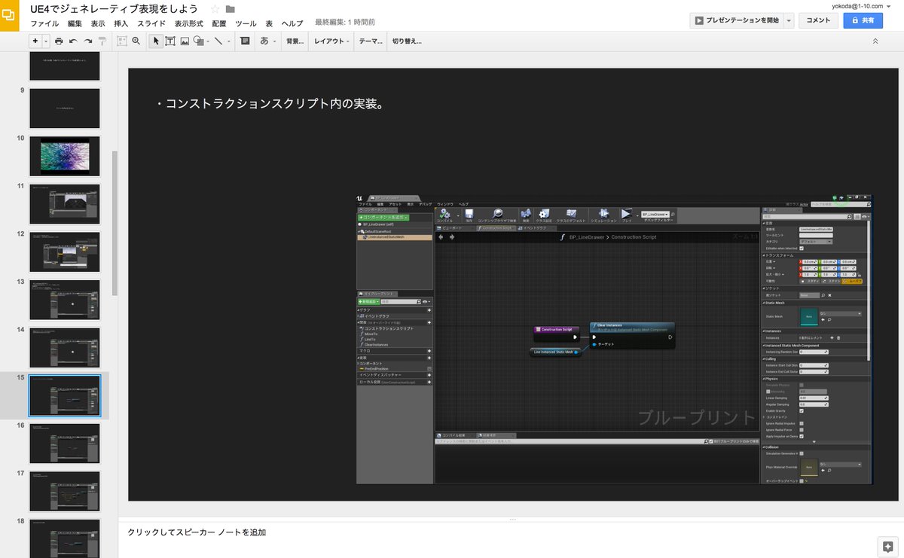Open the line type dropdown arrow
The width and height of the screenshot is (904, 558).
[228, 41]
